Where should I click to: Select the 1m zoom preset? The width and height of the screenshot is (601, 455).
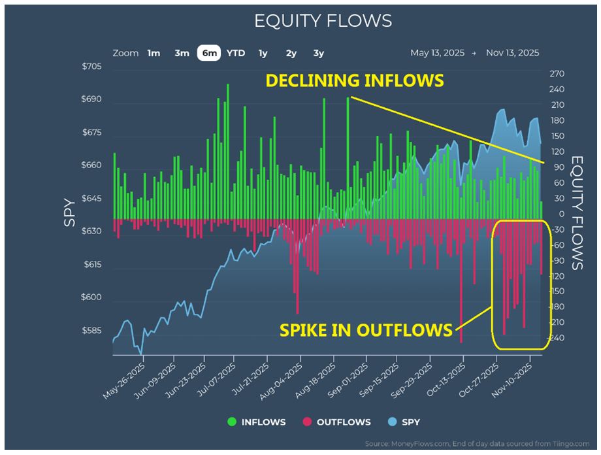[154, 53]
